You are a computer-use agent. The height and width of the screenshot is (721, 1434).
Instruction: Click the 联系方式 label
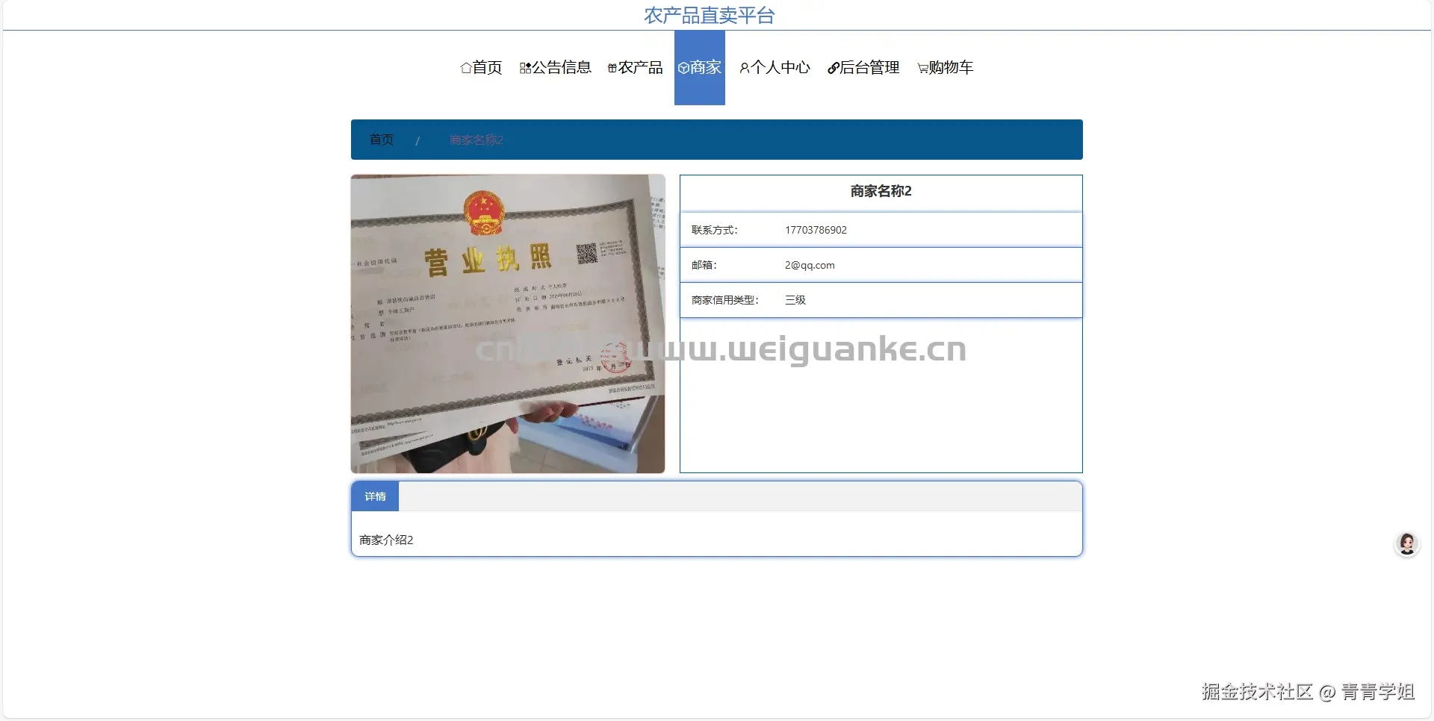[x=715, y=230]
